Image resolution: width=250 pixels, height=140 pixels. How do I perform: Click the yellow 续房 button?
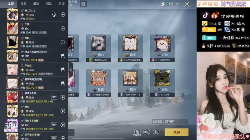click(177, 132)
